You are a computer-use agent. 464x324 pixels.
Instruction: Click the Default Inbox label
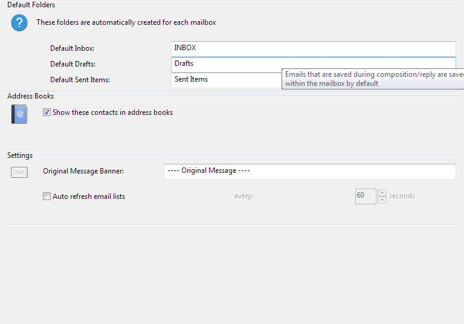[72, 48]
